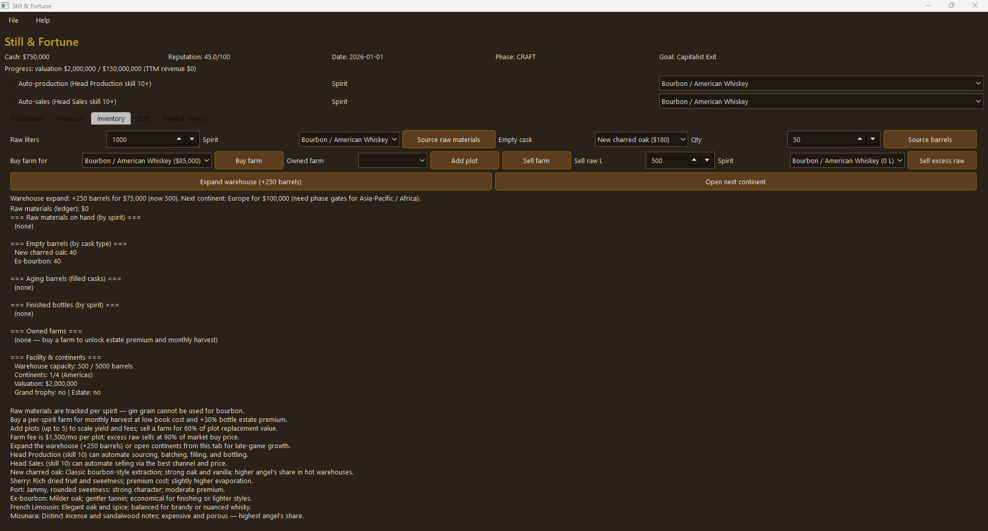This screenshot has height=531, width=988.
Task: Click the Still & Fortune heading
Action: point(42,42)
